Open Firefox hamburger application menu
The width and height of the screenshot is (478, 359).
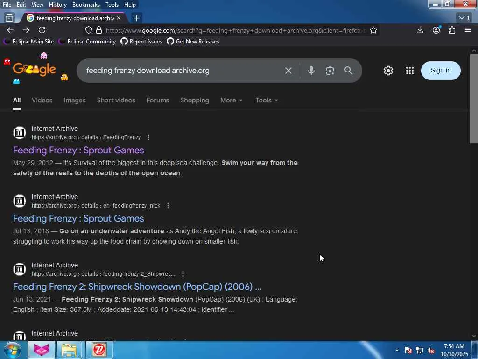(468, 30)
